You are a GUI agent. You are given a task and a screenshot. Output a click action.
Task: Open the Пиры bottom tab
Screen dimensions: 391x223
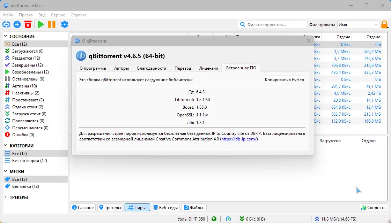137,208
